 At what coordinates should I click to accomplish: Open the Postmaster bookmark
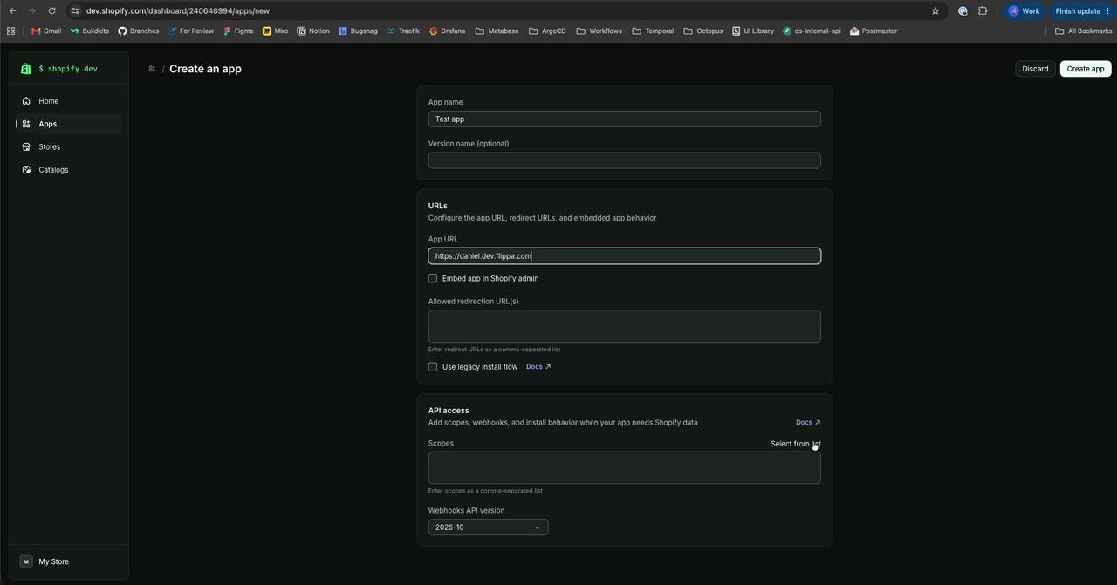[x=874, y=31]
